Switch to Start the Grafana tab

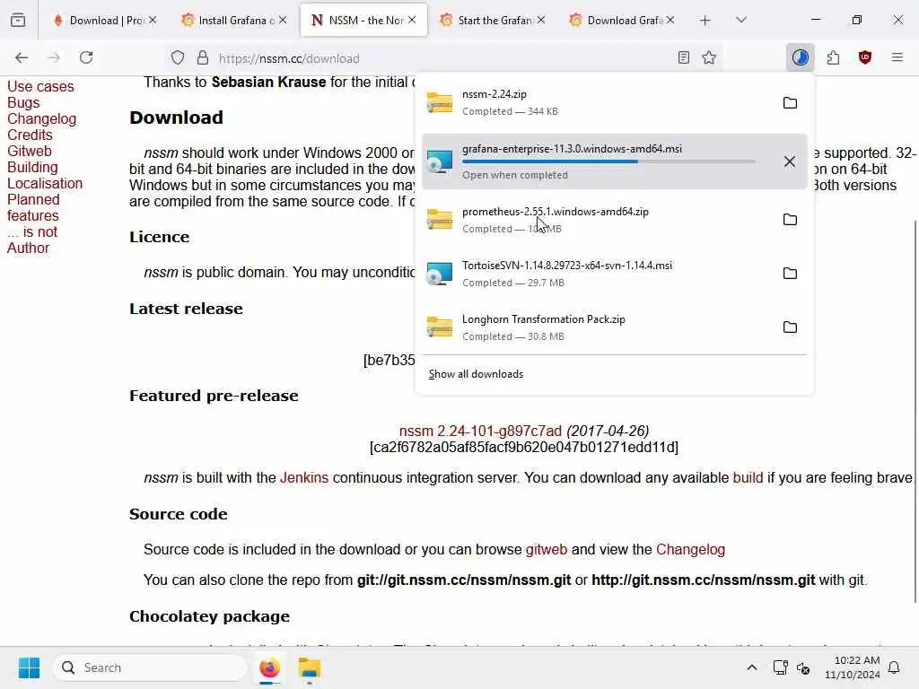[x=493, y=21]
